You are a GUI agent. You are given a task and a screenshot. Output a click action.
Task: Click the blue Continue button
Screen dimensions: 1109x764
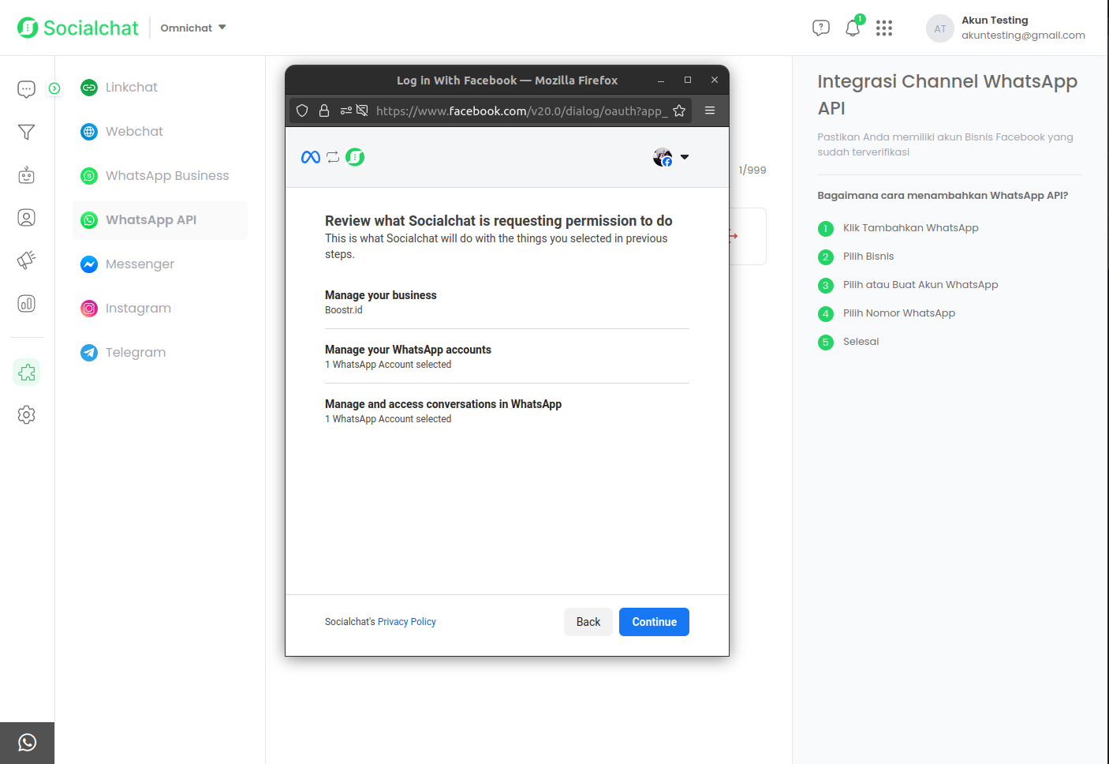click(x=654, y=622)
